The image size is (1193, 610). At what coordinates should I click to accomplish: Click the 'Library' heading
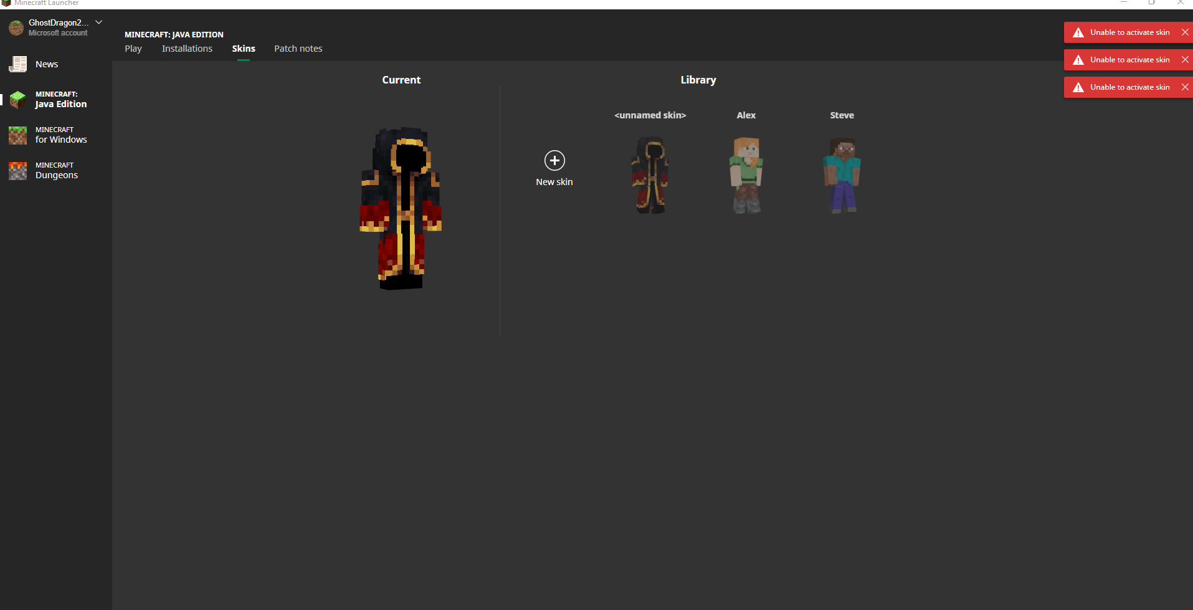698,80
